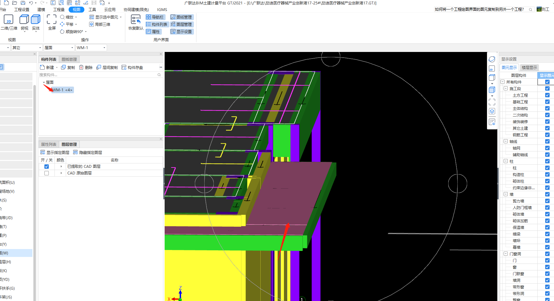Screen dimensions: 554x301
Task: Close the 构件列表 panel
Action: coord(161,54)
